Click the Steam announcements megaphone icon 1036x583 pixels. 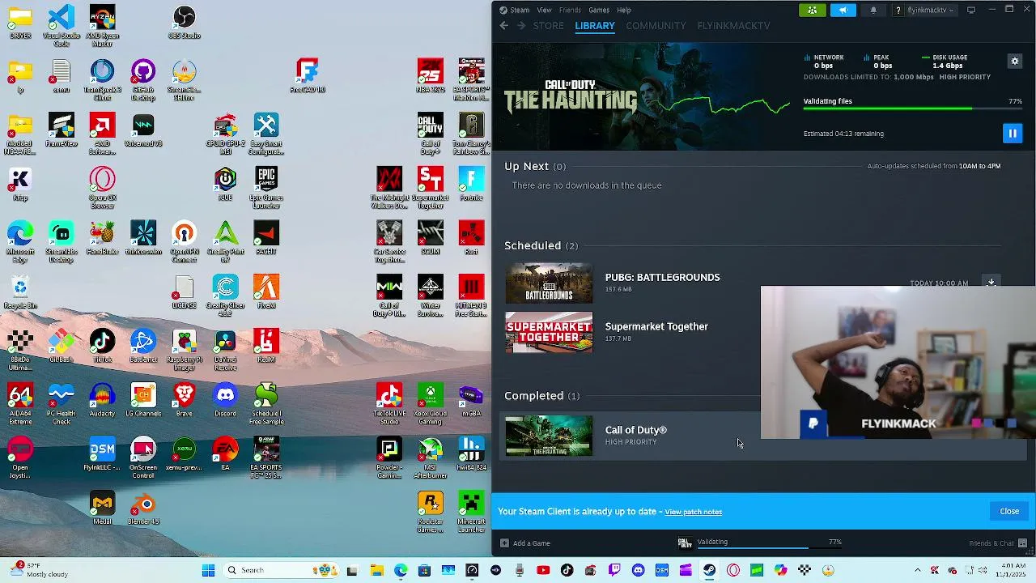(x=843, y=10)
